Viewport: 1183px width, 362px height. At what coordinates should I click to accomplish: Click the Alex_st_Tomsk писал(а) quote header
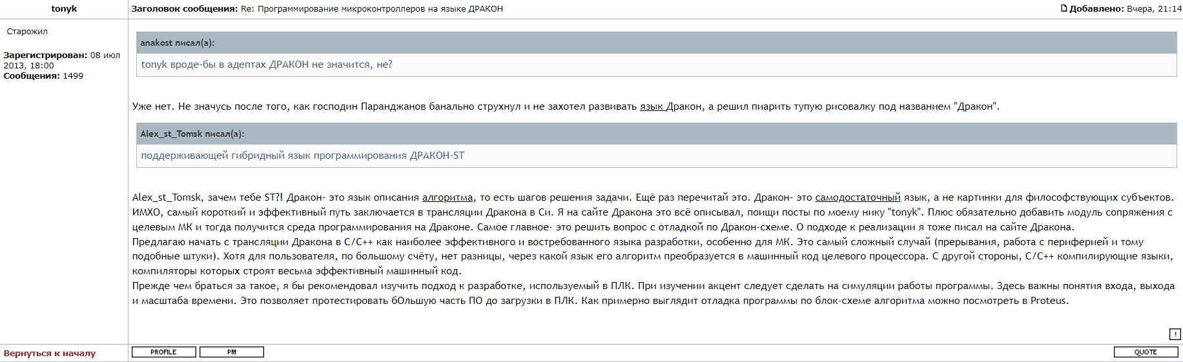(192, 134)
